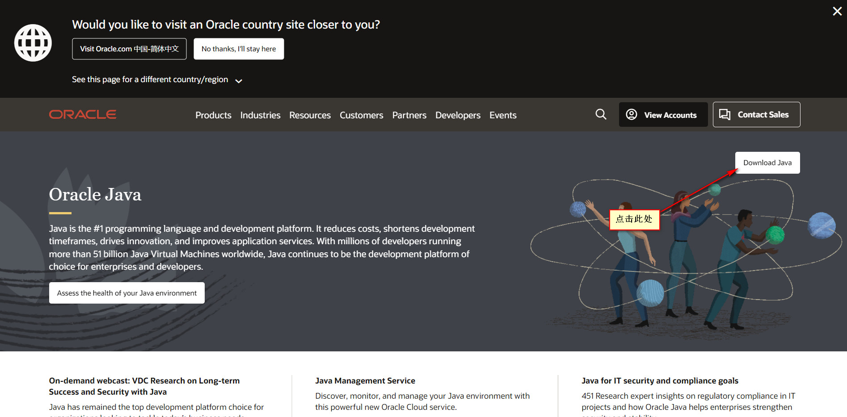Image resolution: width=847 pixels, height=417 pixels.
Task: Click the user icon in View Accounts
Action: [632, 114]
